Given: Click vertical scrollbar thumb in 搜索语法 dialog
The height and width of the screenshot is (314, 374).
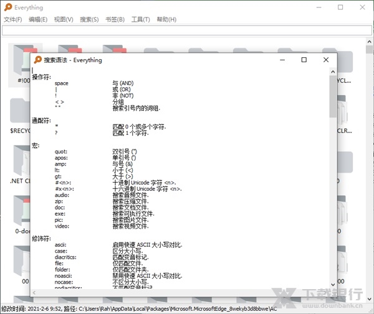Looking at the screenshot, I should tap(333, 96).
